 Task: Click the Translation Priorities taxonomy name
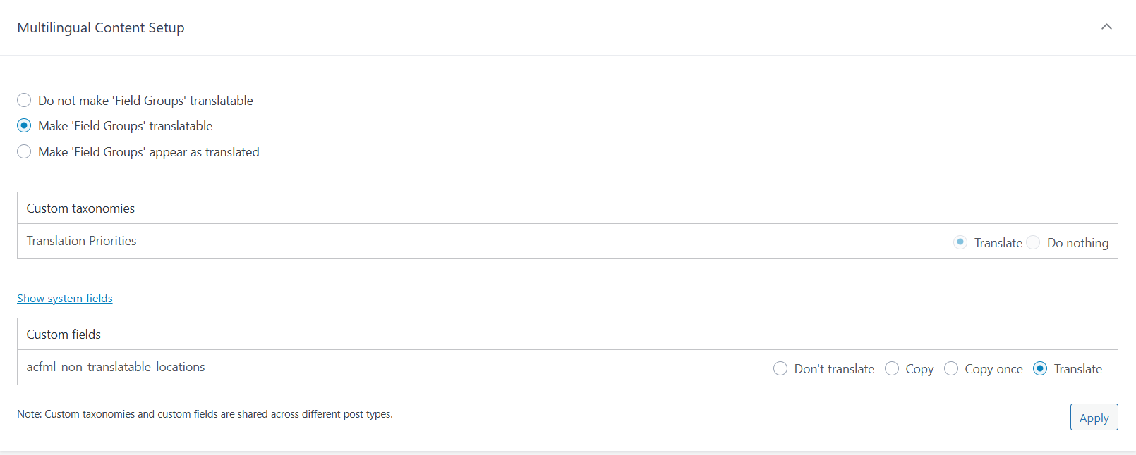82,241
